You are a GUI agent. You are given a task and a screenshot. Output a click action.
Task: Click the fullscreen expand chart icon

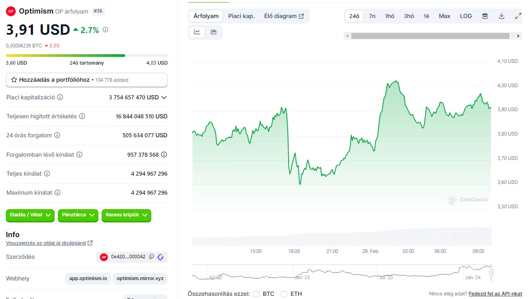[x=518, y=16]
